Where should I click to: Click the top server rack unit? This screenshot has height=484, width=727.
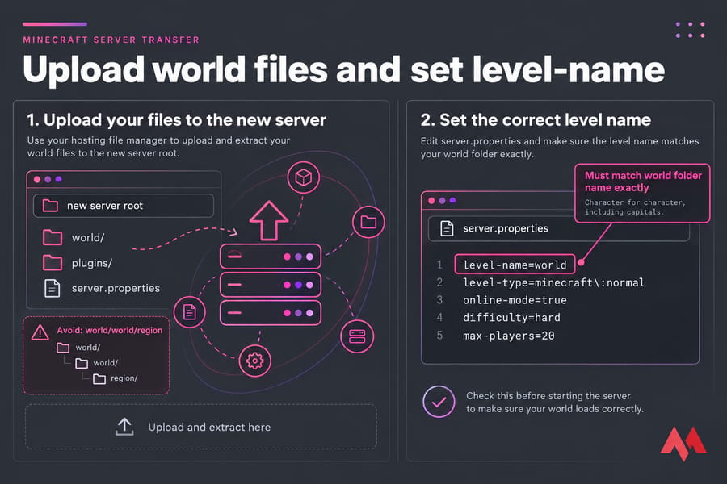pyautogui.click(x=271, y=257)
